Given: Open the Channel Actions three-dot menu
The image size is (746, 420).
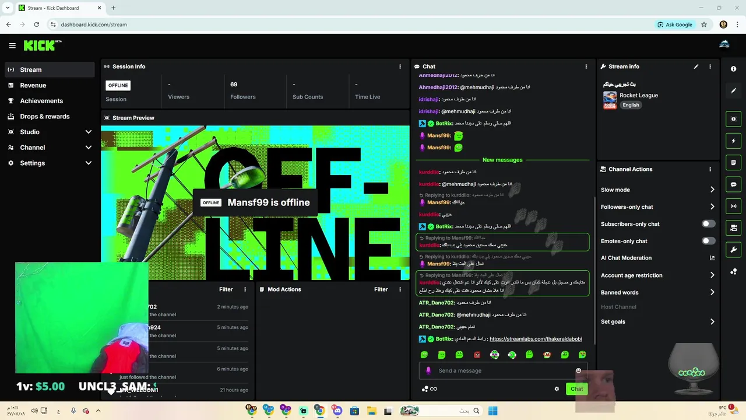Looking at the screenshot, I should [710, 169].
